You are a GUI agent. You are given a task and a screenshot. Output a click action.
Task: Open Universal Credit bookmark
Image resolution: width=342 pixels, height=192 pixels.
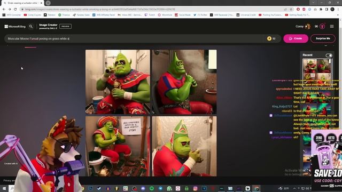point(246,15)
